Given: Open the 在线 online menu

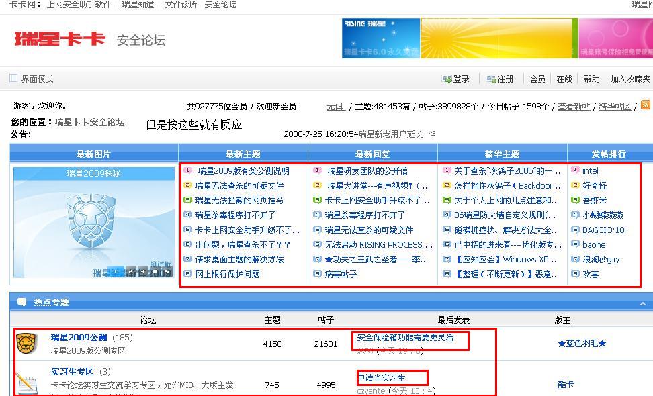Looking at the screenshot, I should coord(564,79).
